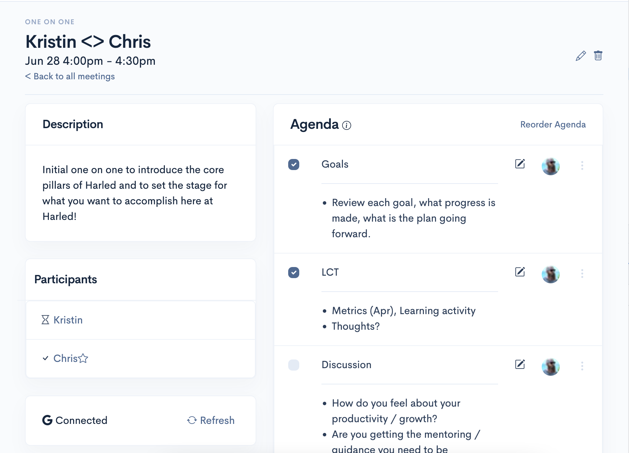Click the Discussion item owner avatar
The image size is (629, 453).
551,367
